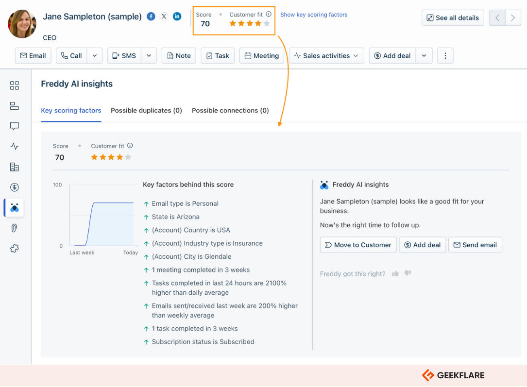This screenshot has width=527, height=387.
Task: Add a Note
Action: 179,56
